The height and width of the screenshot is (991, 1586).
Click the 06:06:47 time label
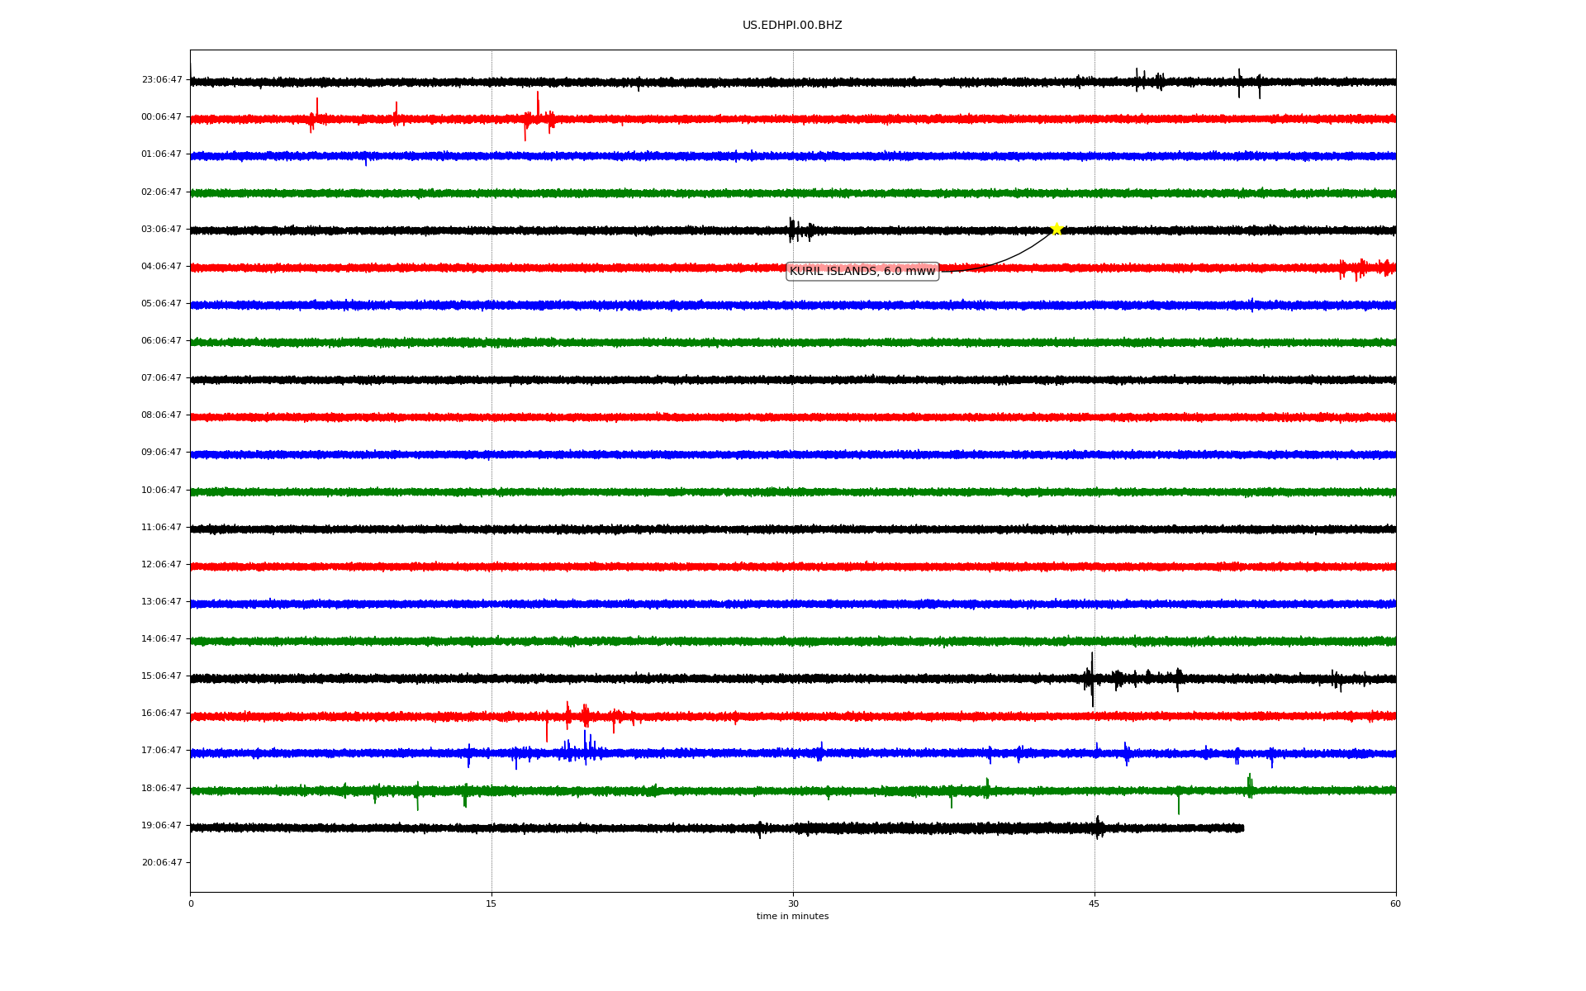coord(162,341)
